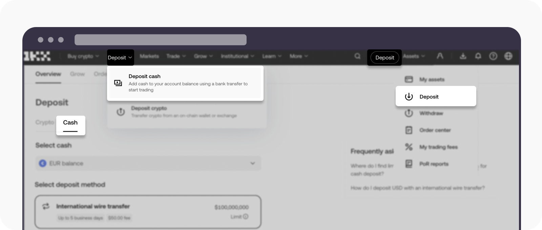Screen dimensions: 542x230
Task: Expand the Assets dropdown in header
Action: (414, 56)
